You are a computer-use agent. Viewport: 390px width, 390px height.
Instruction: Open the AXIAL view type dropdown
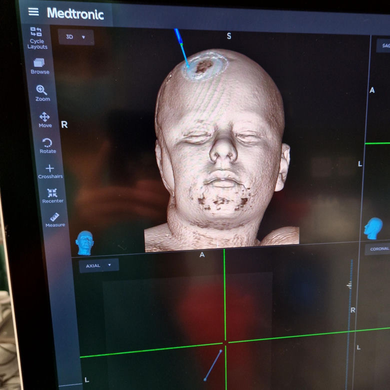tap(98, 265)
